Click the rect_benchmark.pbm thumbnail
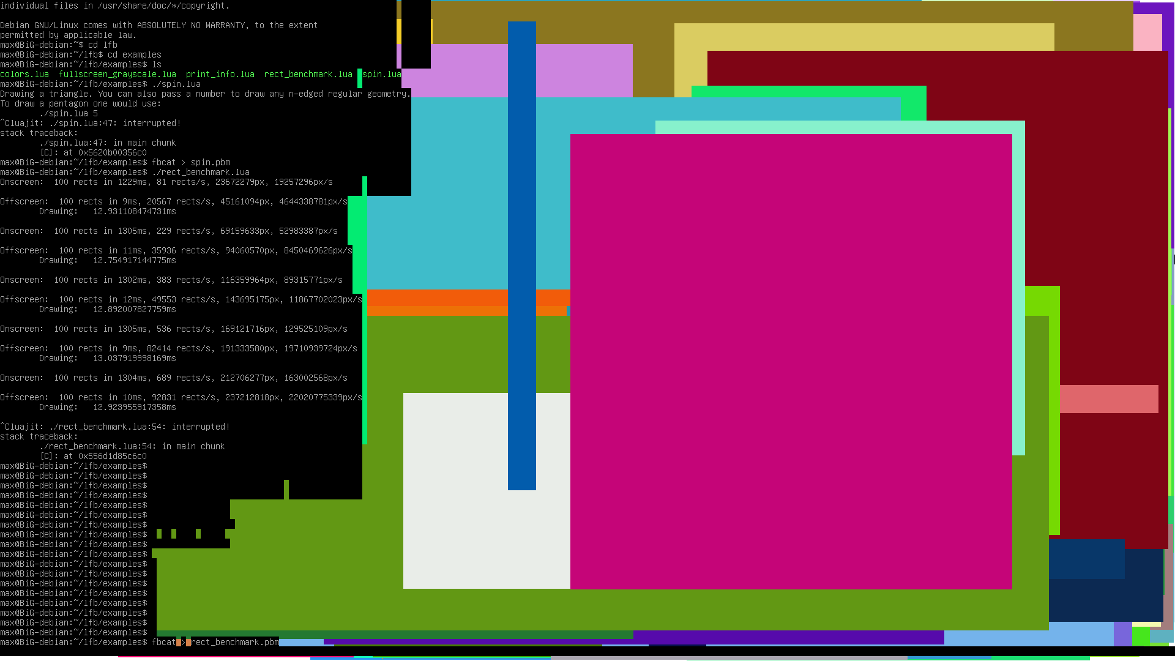This screenshot has width=1175, height=661. point(233,641)
